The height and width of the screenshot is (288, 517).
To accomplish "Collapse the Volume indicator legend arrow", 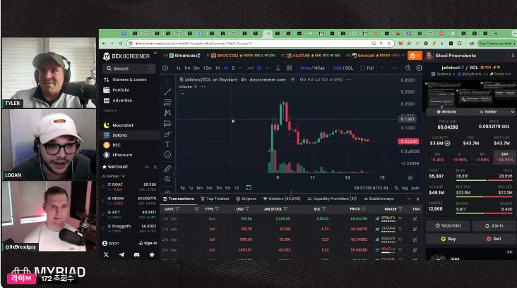I will 183,94.
